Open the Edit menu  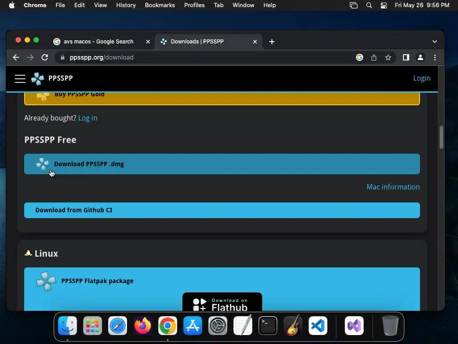click(x=79, y=5)
